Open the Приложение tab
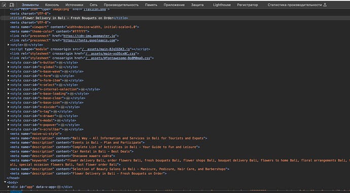 coord(174,5)
